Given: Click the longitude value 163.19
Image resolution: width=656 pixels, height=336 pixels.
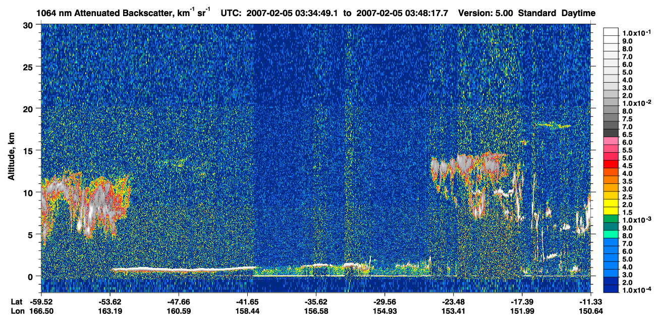Looking at the screenshot, I should pyautogui.click(x=110, y=311).
